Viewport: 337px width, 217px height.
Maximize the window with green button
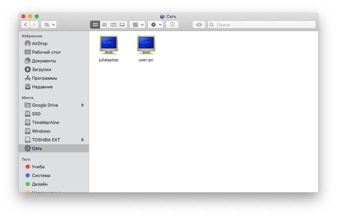pos(37,16)
